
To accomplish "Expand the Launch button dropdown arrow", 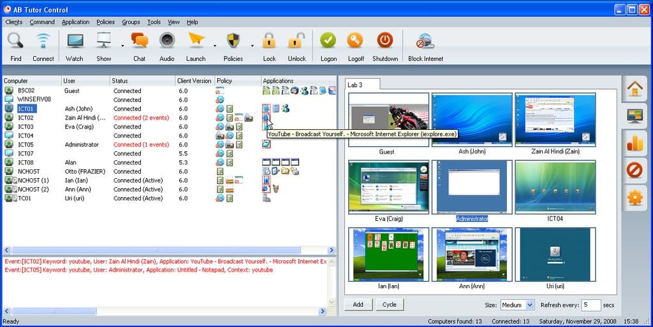I will 215,46.
